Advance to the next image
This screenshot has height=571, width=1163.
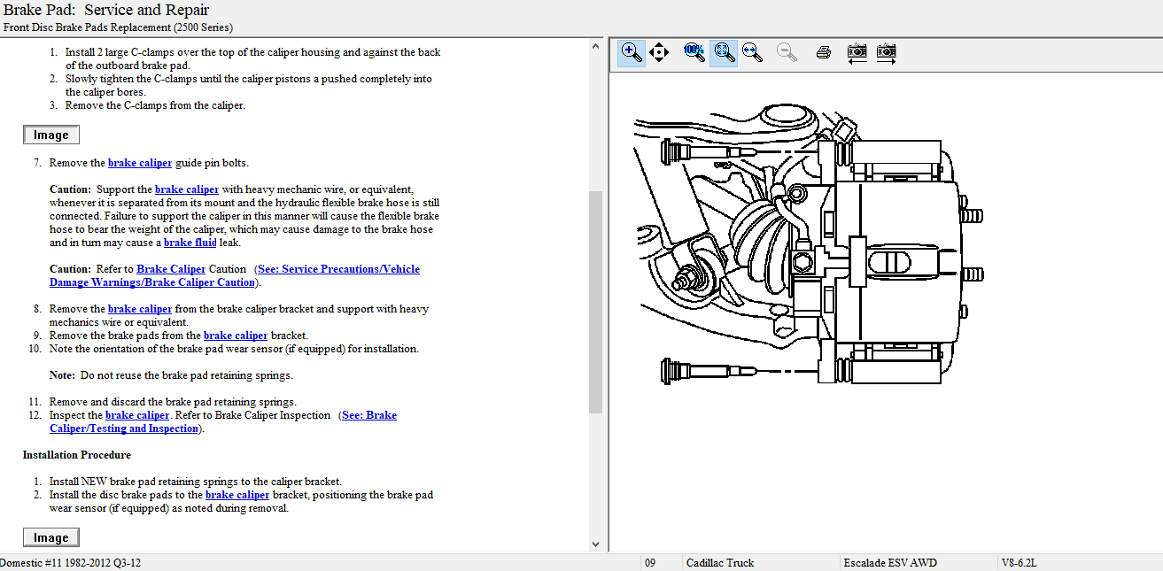tap(886, 52)
